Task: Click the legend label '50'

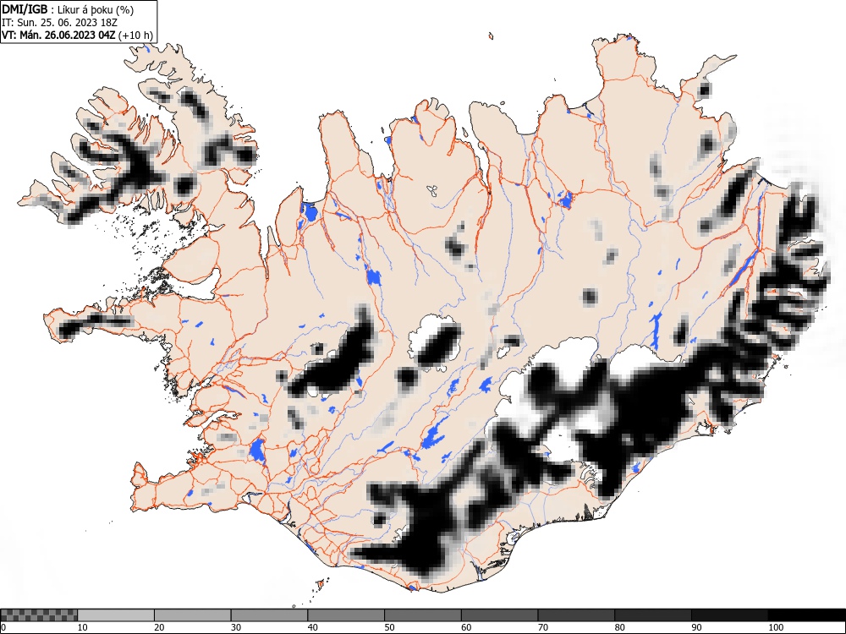Action: click(x=389, y=627)
